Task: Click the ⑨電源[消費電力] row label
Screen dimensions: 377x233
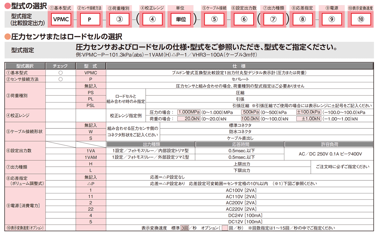Action: click(25, 206)
